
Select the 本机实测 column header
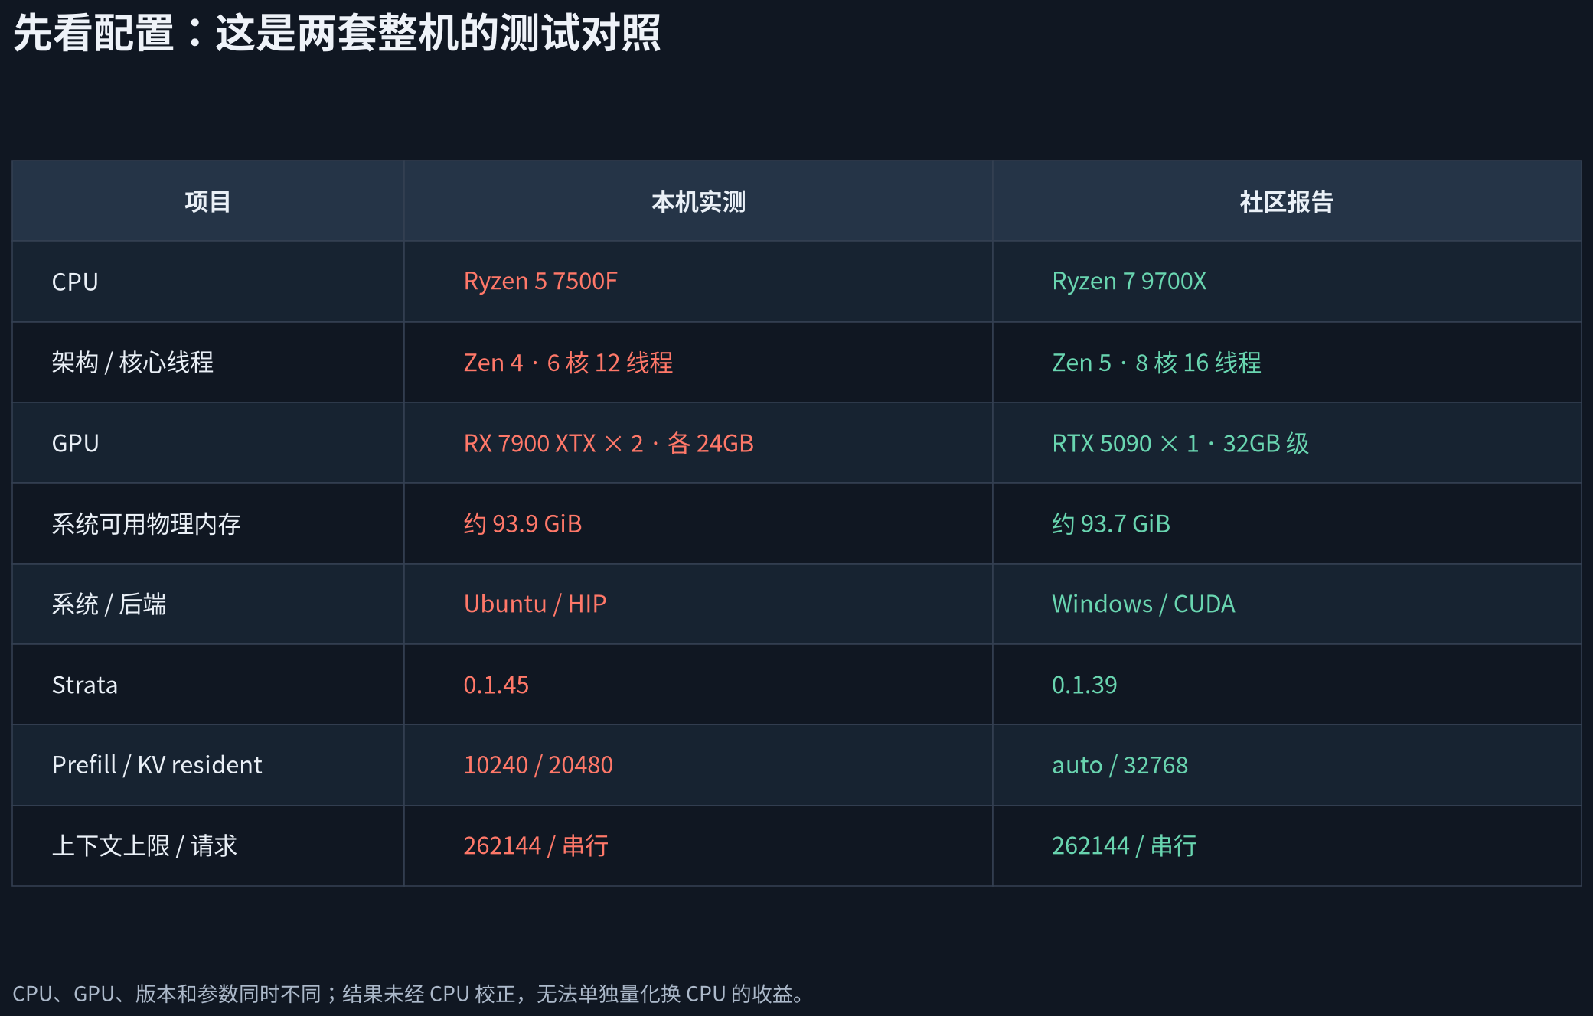(x=698, y=202)
